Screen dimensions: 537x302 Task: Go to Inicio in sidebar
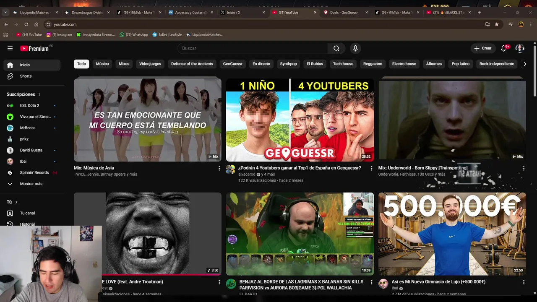(32, 65)
